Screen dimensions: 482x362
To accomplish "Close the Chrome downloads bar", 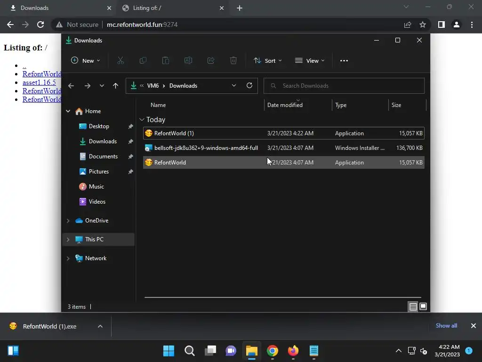I will tap(474, 326).
